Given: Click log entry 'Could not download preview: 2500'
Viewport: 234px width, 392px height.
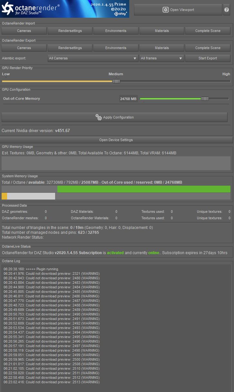Looking at the screenshot, I should pyautogui.click(x=52, y=359).
